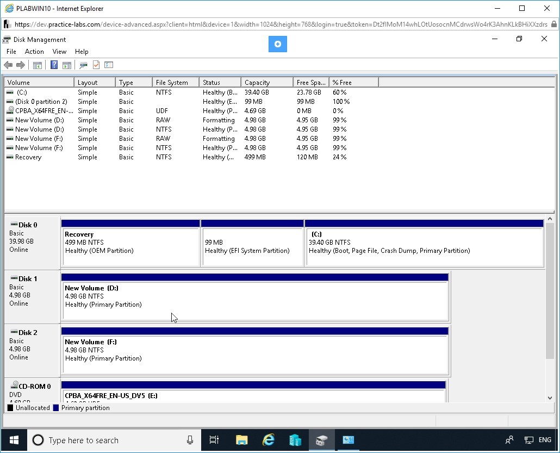Open Server Manager taskbar icon
Image resolution: width=560 pixels, height=453 pixels.
(295, 440)
